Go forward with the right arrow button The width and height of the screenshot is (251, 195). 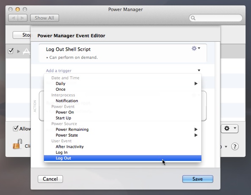pyautogui.click(x=22, y=18)
